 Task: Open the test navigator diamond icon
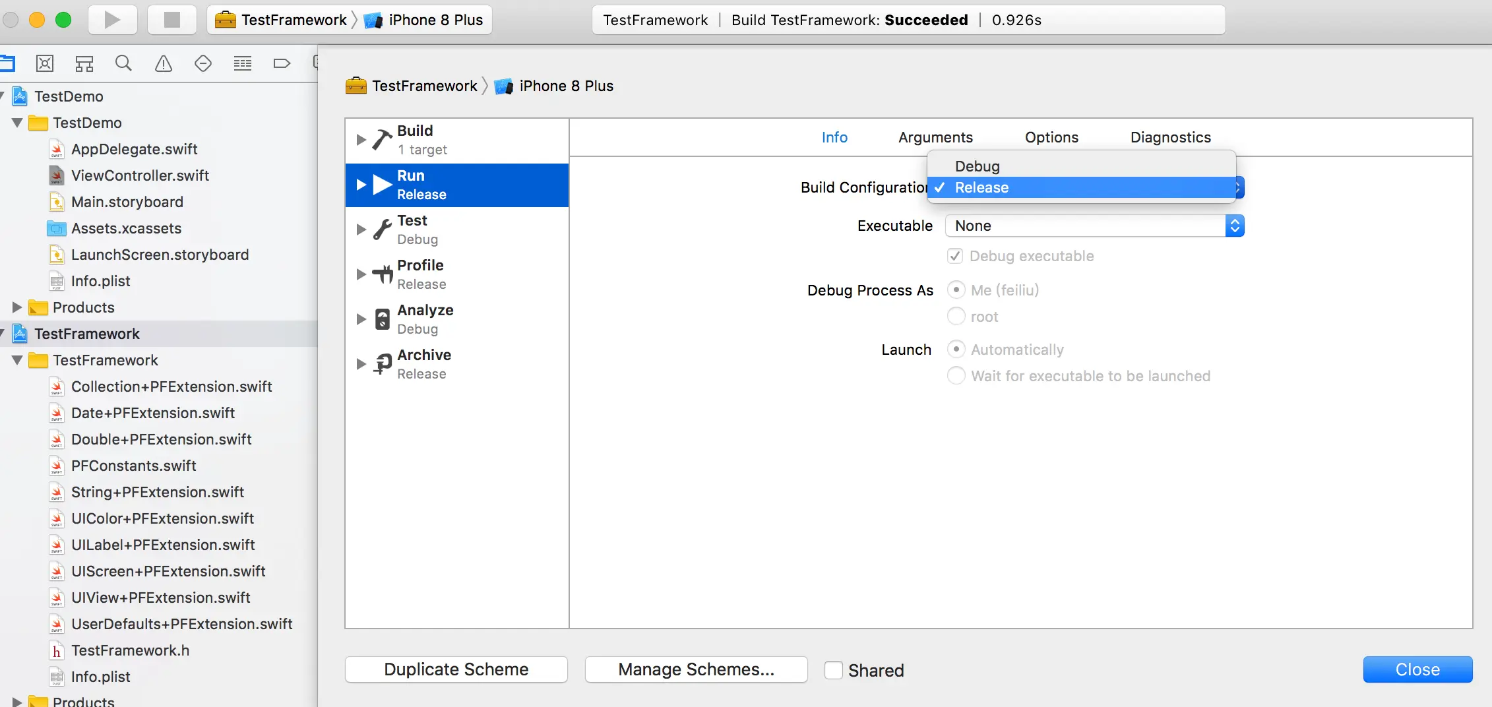click(x=203, y=63)
